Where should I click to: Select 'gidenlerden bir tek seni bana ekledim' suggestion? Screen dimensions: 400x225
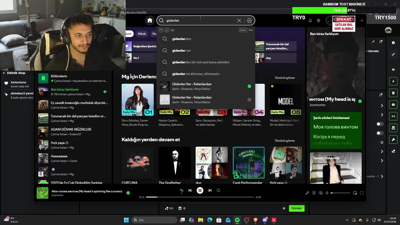point(206,62)
